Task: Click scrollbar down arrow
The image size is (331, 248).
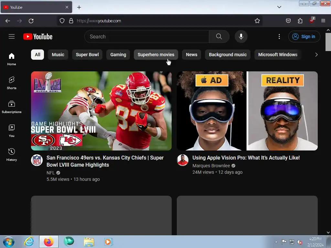Action: (328, 232)
